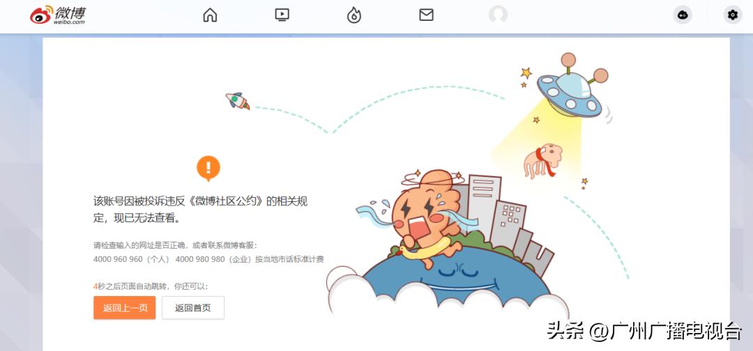Click the orange exclamation warning icon

pos(208,169)
